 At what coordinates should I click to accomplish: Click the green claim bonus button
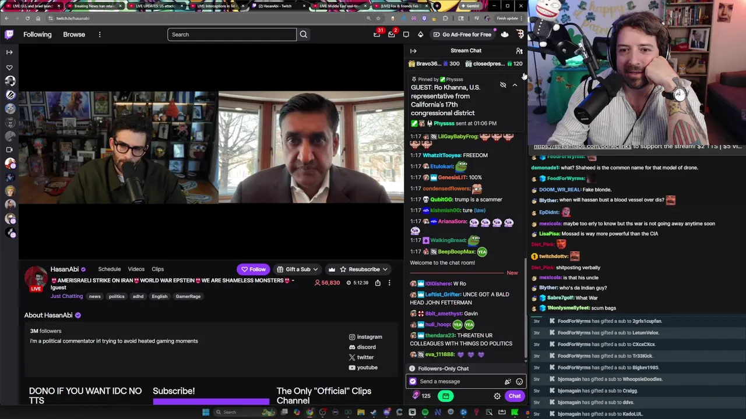click(446, 396)
